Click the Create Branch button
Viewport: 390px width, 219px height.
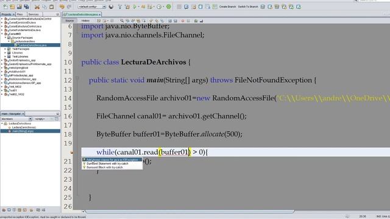coord(227,7)
